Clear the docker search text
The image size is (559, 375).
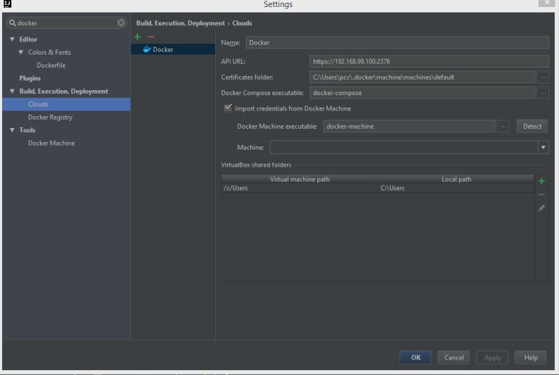click(121, 23)
